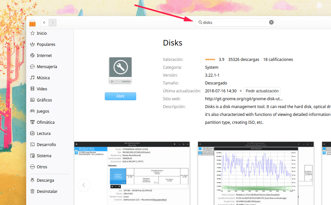Click the 'Disks' title heading
Viewport: 331px width, 205px height.
(x=173, y=43)
